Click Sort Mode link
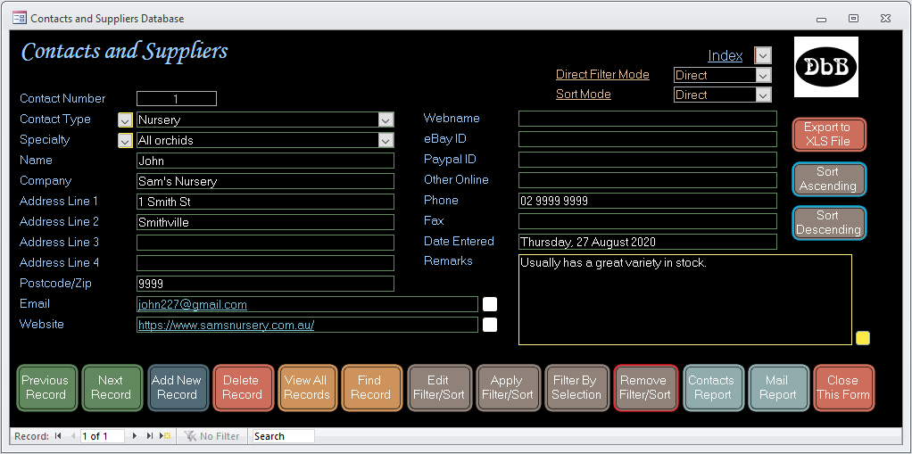This screenshot has width=912, height=454. pos(584,95)
